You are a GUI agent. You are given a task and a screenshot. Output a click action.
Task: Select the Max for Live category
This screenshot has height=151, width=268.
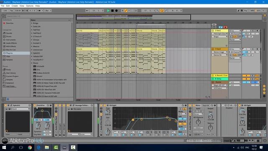coord(11,49)
